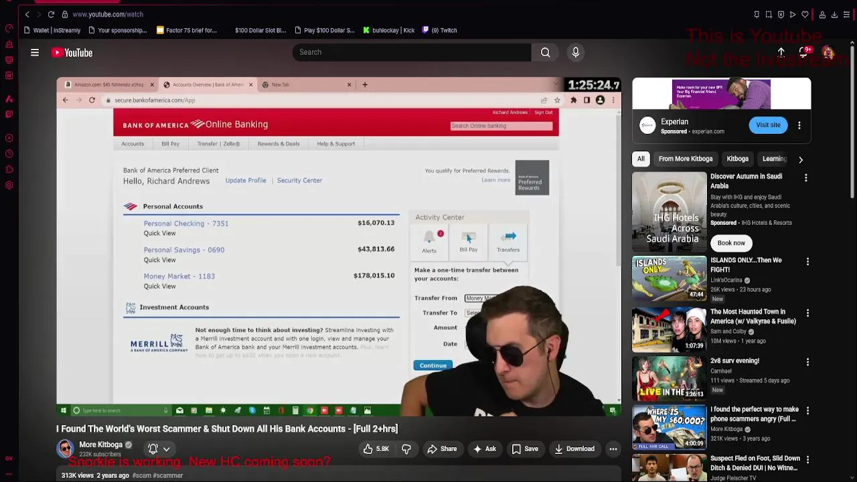Image resolution: width=857 pixels, height=482 pixels.
Task: Open the Create upload arrow icon
Action: (781, 52)
